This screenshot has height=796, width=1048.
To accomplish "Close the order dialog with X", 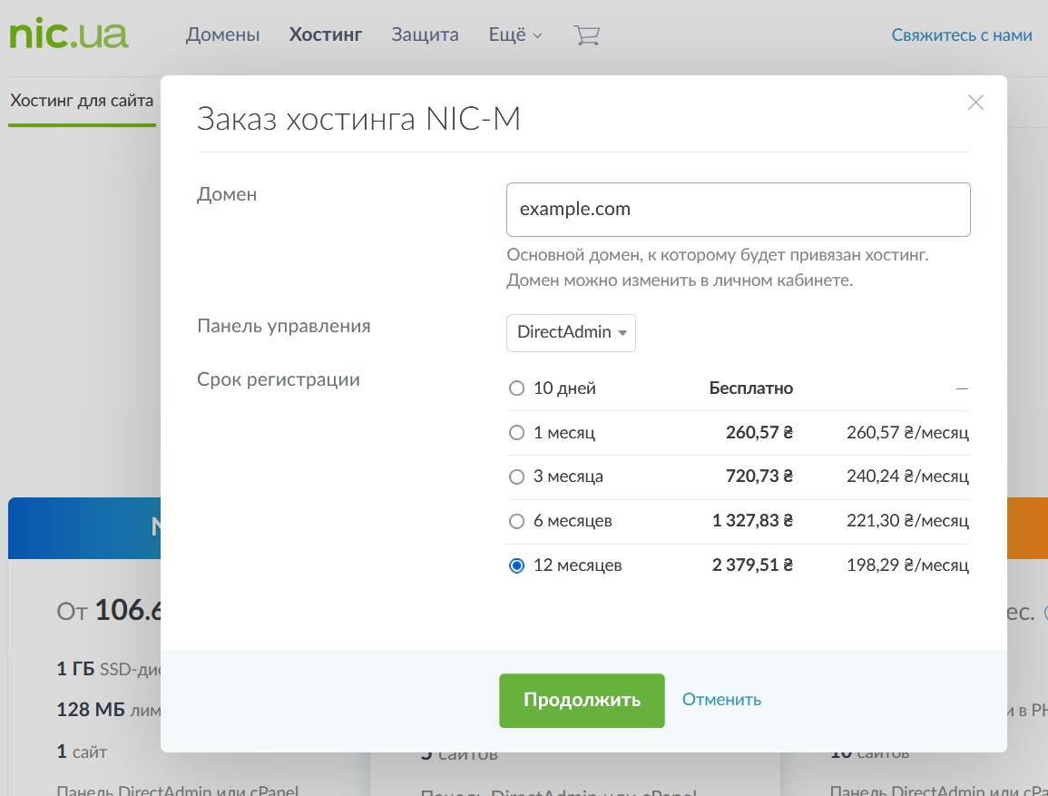I will 975,103.
